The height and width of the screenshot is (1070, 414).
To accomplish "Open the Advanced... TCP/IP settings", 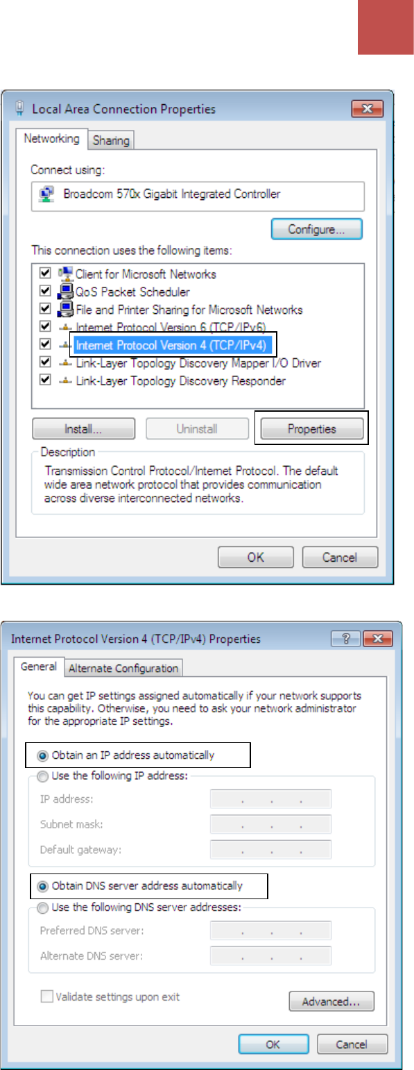I will click(331, 1002).
